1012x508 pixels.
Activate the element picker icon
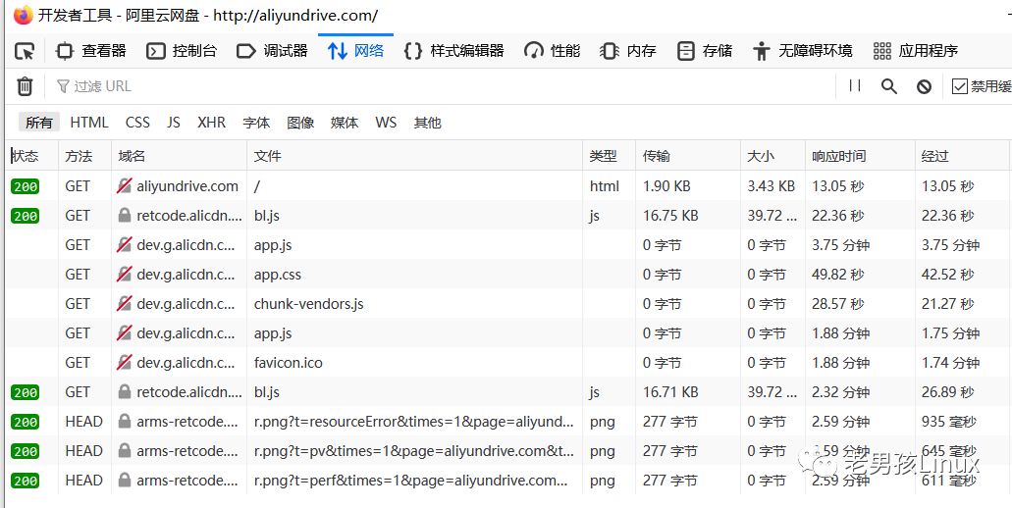tap(25, 51)
